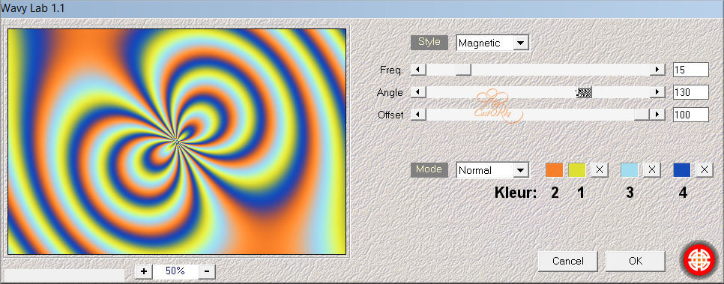Click the Offset slider right arrow
724x284 pixels.
[657, 115]
